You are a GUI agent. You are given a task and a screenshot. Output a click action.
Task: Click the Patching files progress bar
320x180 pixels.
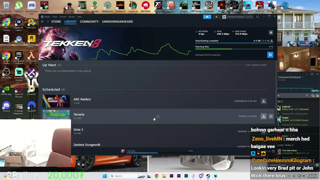[x=234, y=49]
